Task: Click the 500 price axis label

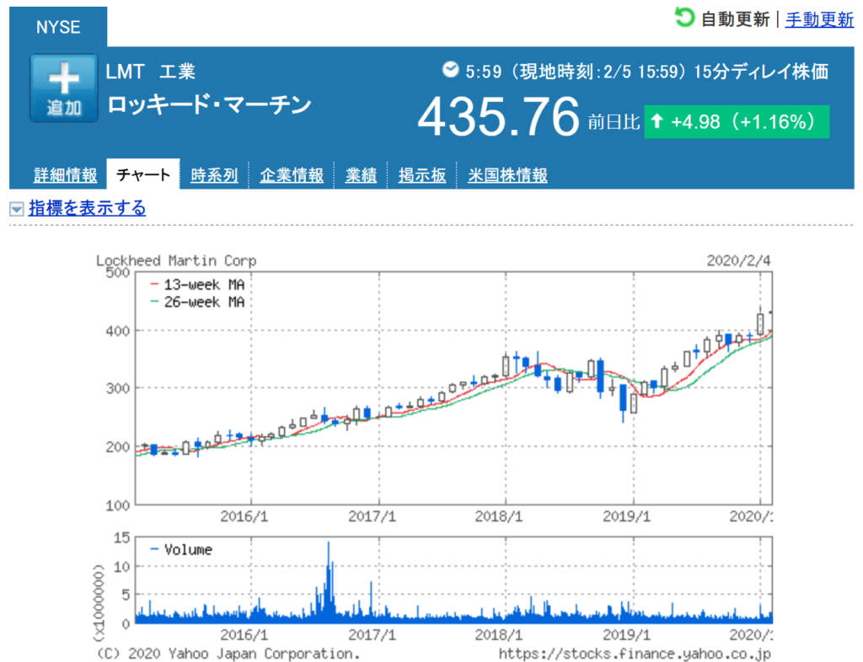Action: 118,273
